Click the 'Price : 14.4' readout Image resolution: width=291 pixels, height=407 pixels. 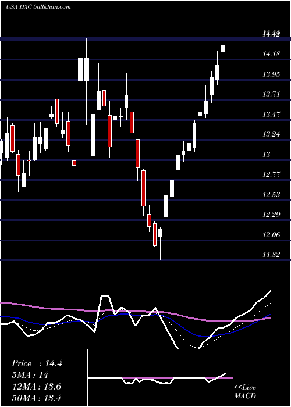click(37, 363)
